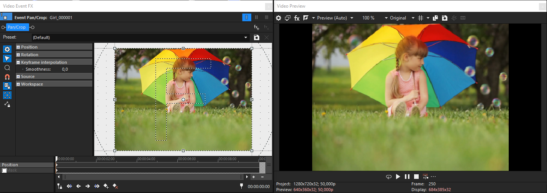Collapse the Keyframe interpolation group
This screenshot has width=547, height=193.
pos(18,62)
